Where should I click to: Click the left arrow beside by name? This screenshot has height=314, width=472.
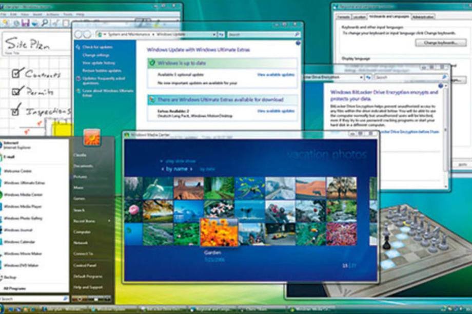pos(163,169)
